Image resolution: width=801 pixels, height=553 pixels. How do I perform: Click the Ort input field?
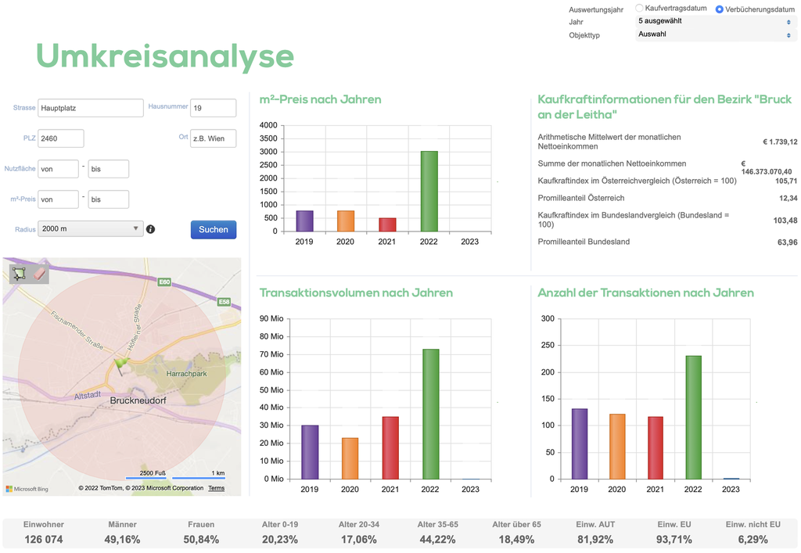click(x=213, y=138)
